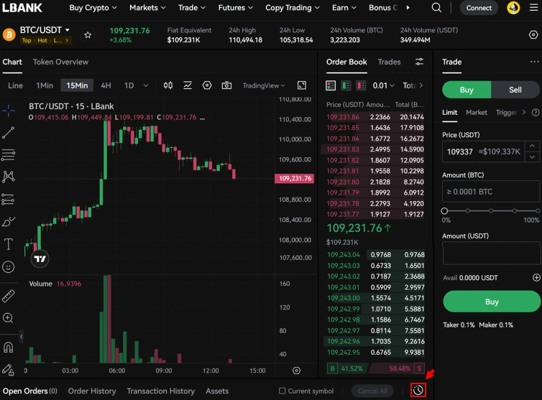Click the amount percentage slider handle
Viewport: 542px width, 400px height.
coord(444,210)
